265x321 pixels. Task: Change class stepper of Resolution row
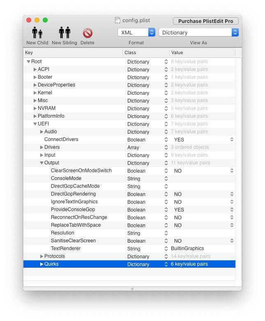(x=166, y=233)
